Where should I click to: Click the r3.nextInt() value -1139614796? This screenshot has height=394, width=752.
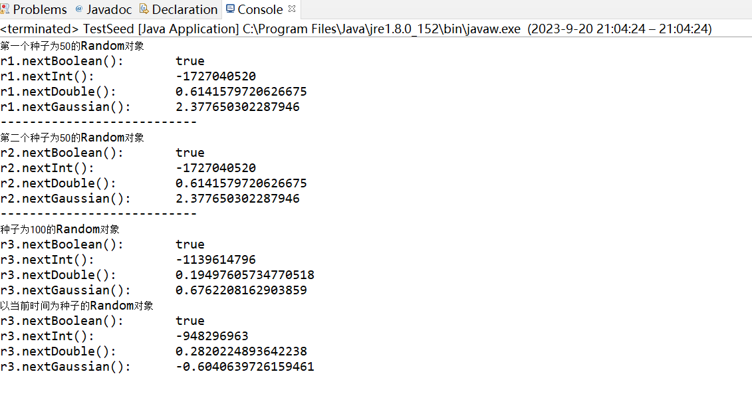coord(216,260)
